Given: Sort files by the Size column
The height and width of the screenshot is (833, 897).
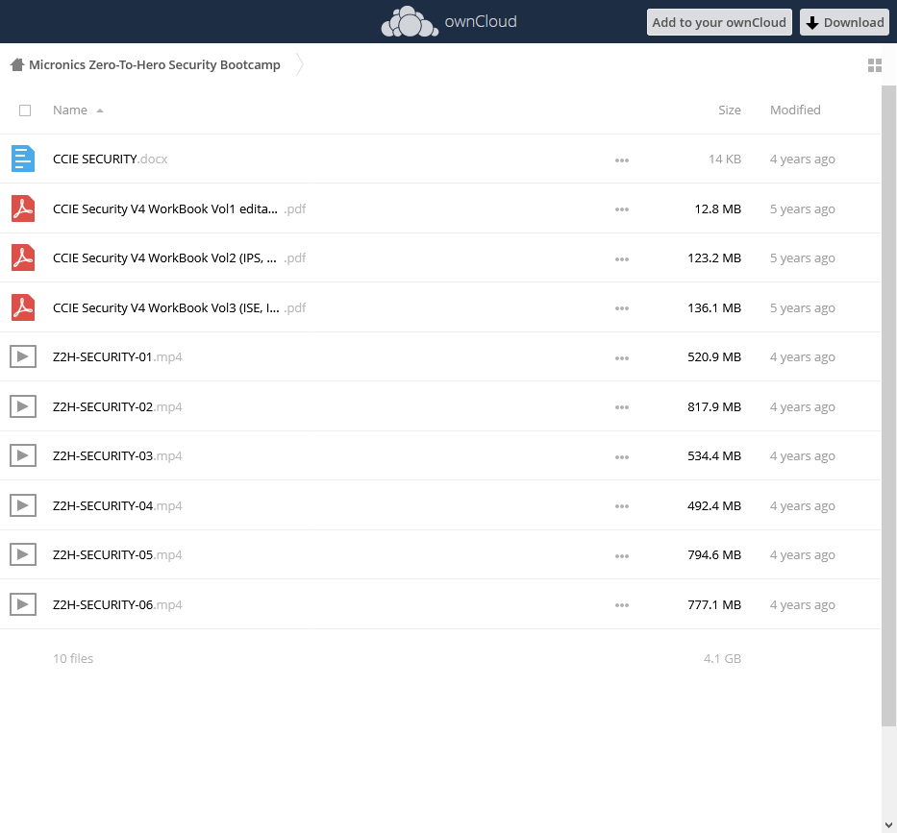Looking at the screenshot, I should click(730, 110).
